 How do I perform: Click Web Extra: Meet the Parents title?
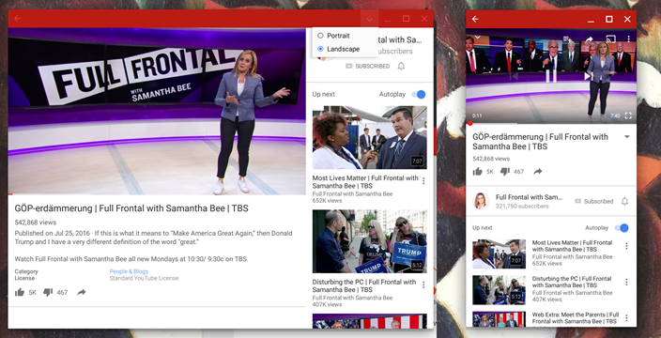[576, 317]
